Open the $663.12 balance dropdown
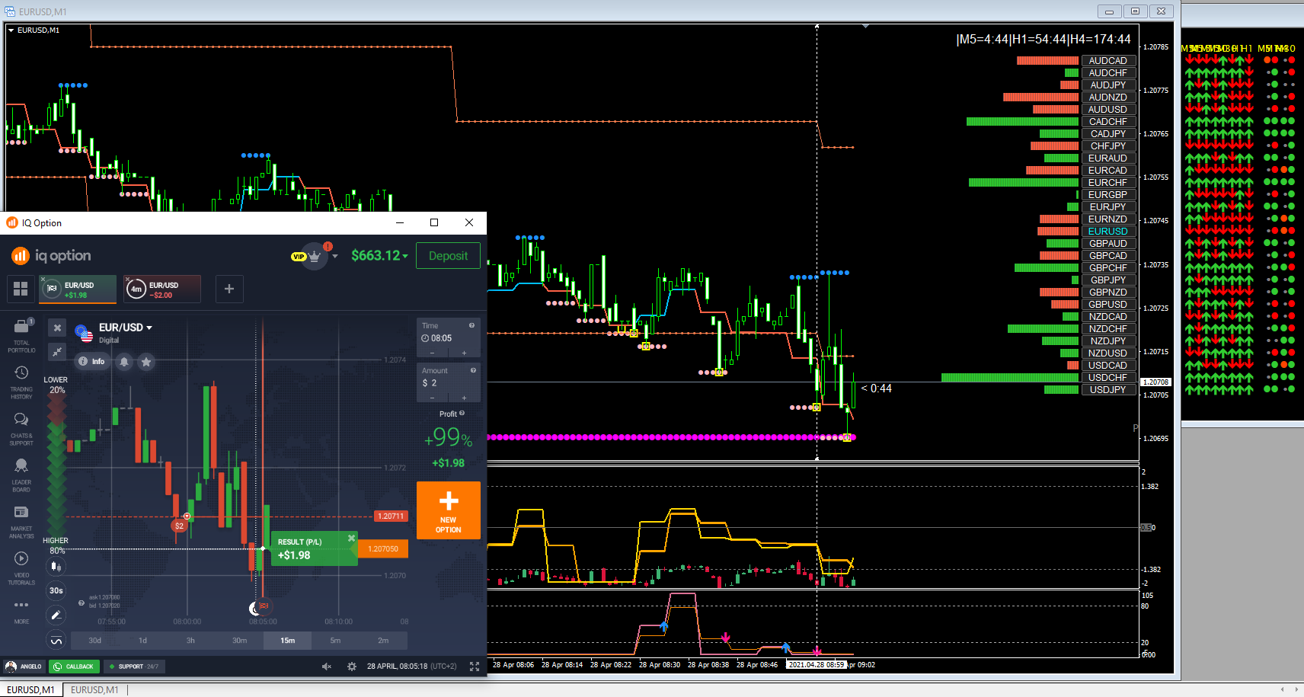1304x697 pixels. coord(379,256)
